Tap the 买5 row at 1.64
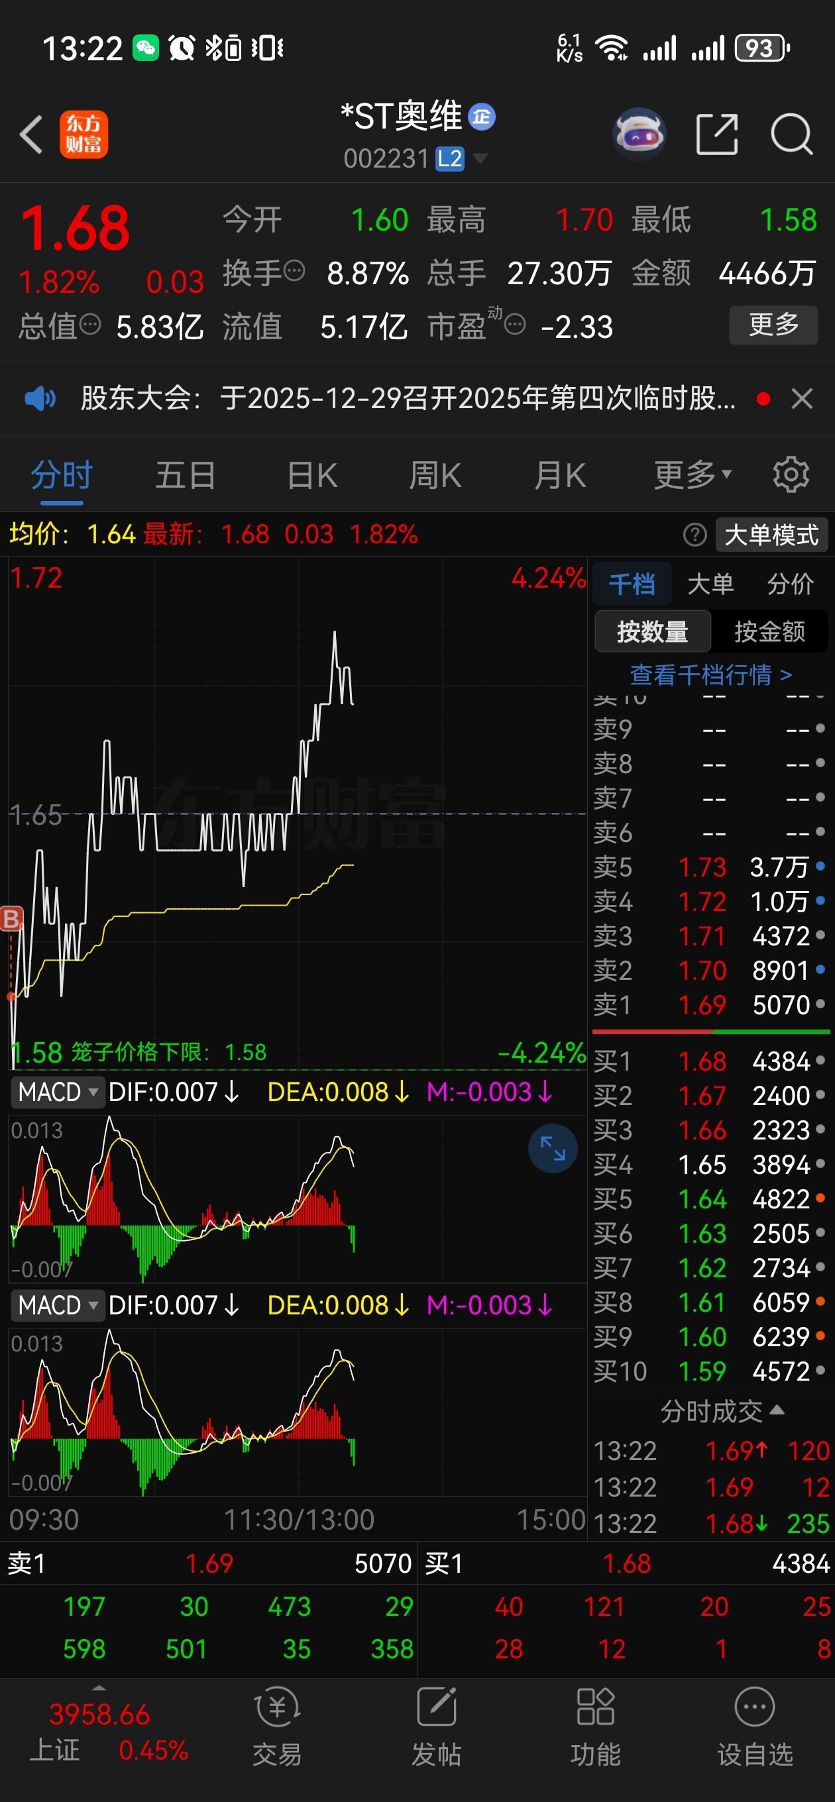 (x=710, y=1200)
